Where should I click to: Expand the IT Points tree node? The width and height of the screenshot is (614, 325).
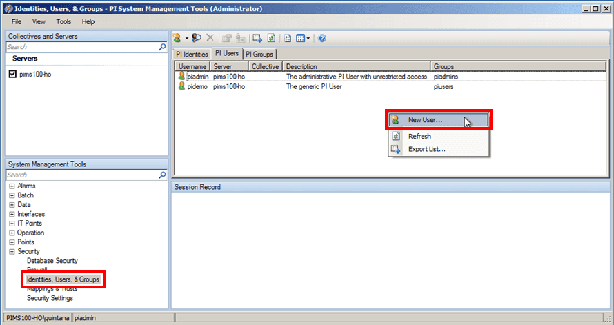coord(12,224)
